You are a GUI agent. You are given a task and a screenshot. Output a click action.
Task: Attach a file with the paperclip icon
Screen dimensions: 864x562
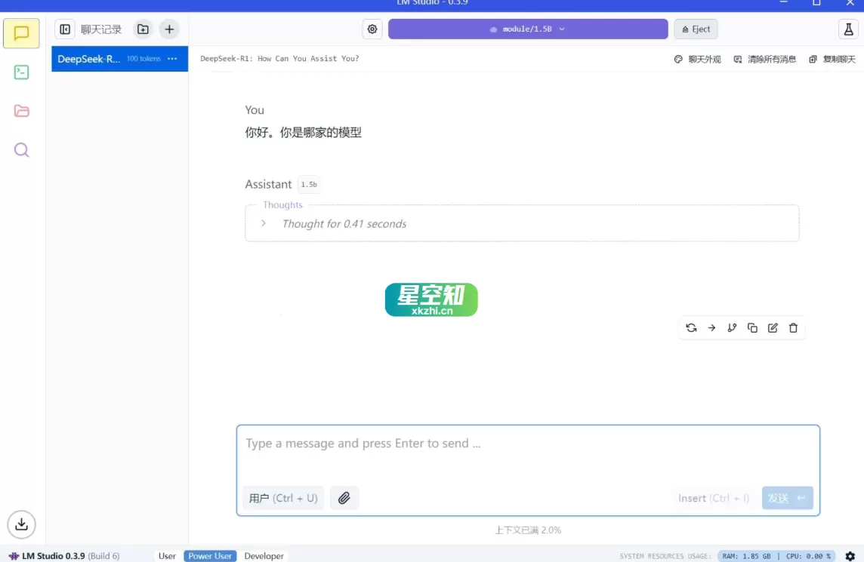344,498
